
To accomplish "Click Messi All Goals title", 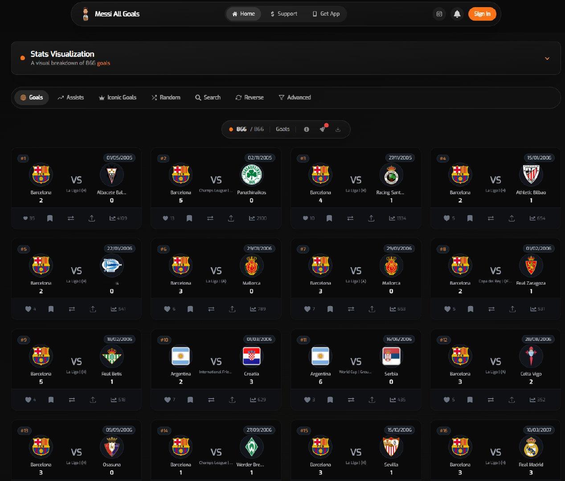I will coord(117,14).
